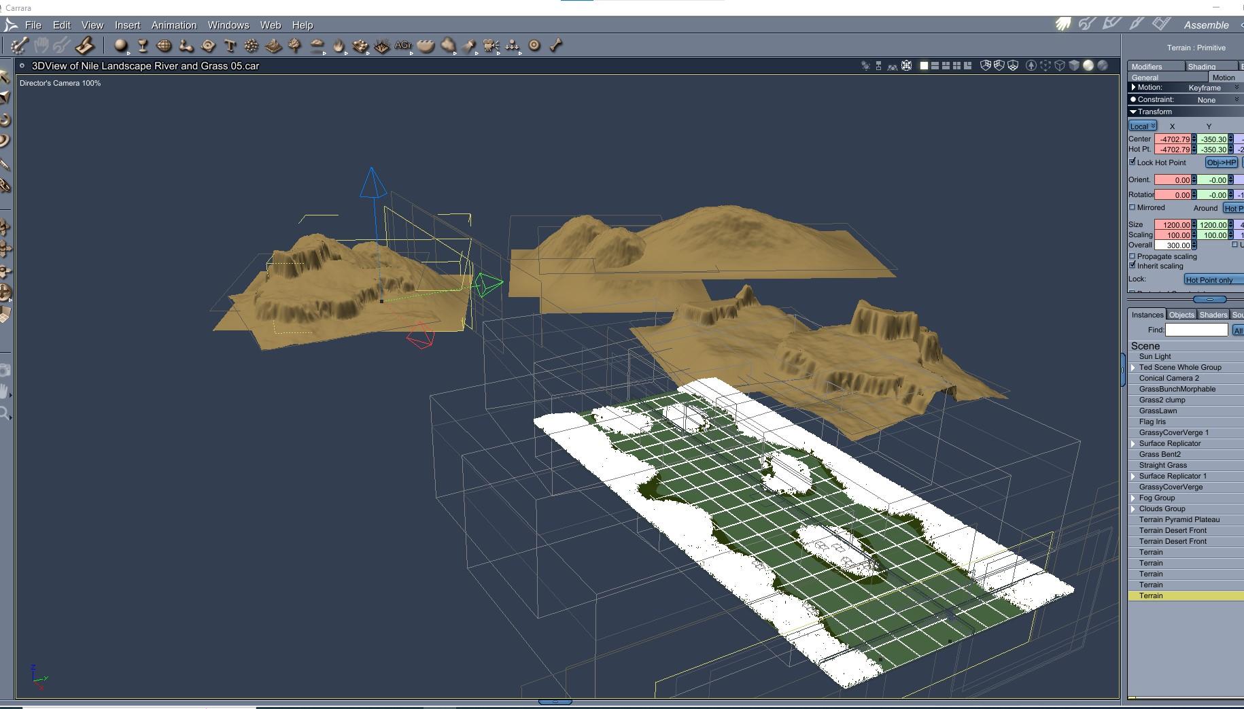Insert dynamic hair with the grass icon
This screenshot has width=1244, height=709.
click(x=382, y=46)
